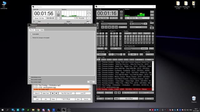Open Edge browser from the taskbar
This screenshot has width=200, height=112.
[23, 110]
